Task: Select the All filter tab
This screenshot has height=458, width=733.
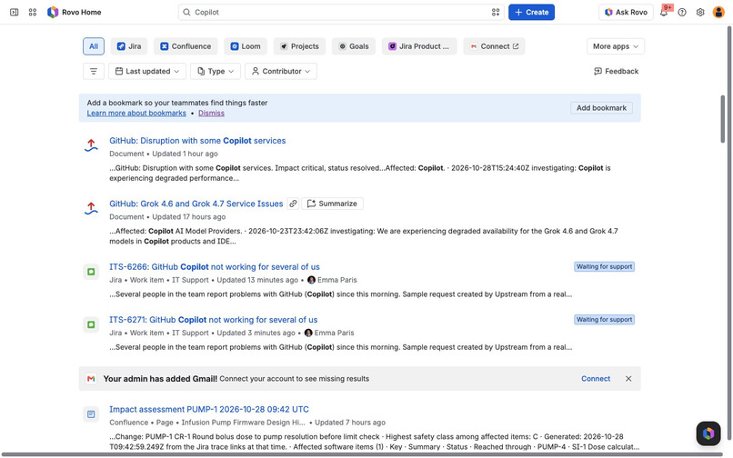Action: (94, 46)
